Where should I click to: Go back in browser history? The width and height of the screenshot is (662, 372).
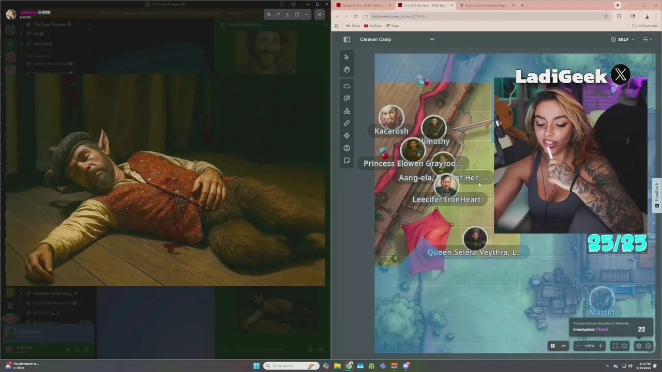tap(338, 16)
